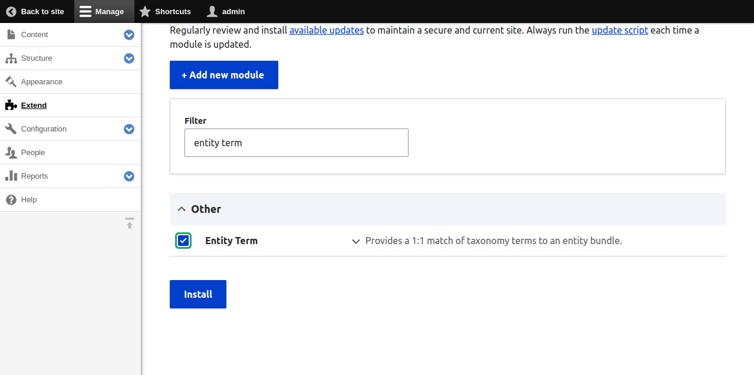Expand the Reports submenu chevron
This screenshot has width=754, height=375.
point(129,176)
